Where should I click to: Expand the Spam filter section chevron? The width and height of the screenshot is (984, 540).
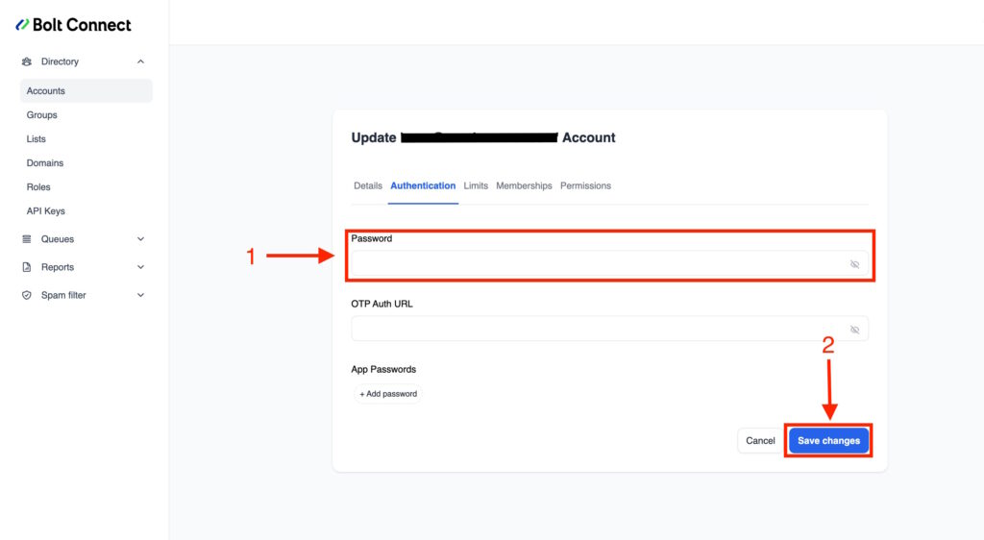tap(141, 295)
